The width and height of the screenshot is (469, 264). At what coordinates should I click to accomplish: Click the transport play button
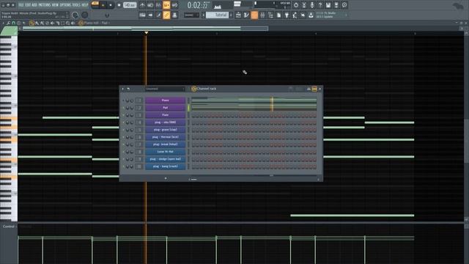coord(103,5)
